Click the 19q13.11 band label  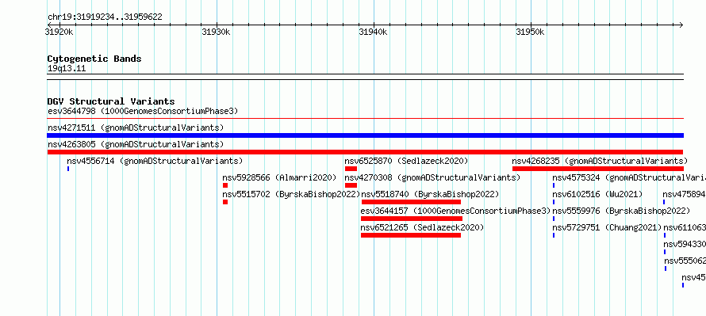[x=67, y=69]
